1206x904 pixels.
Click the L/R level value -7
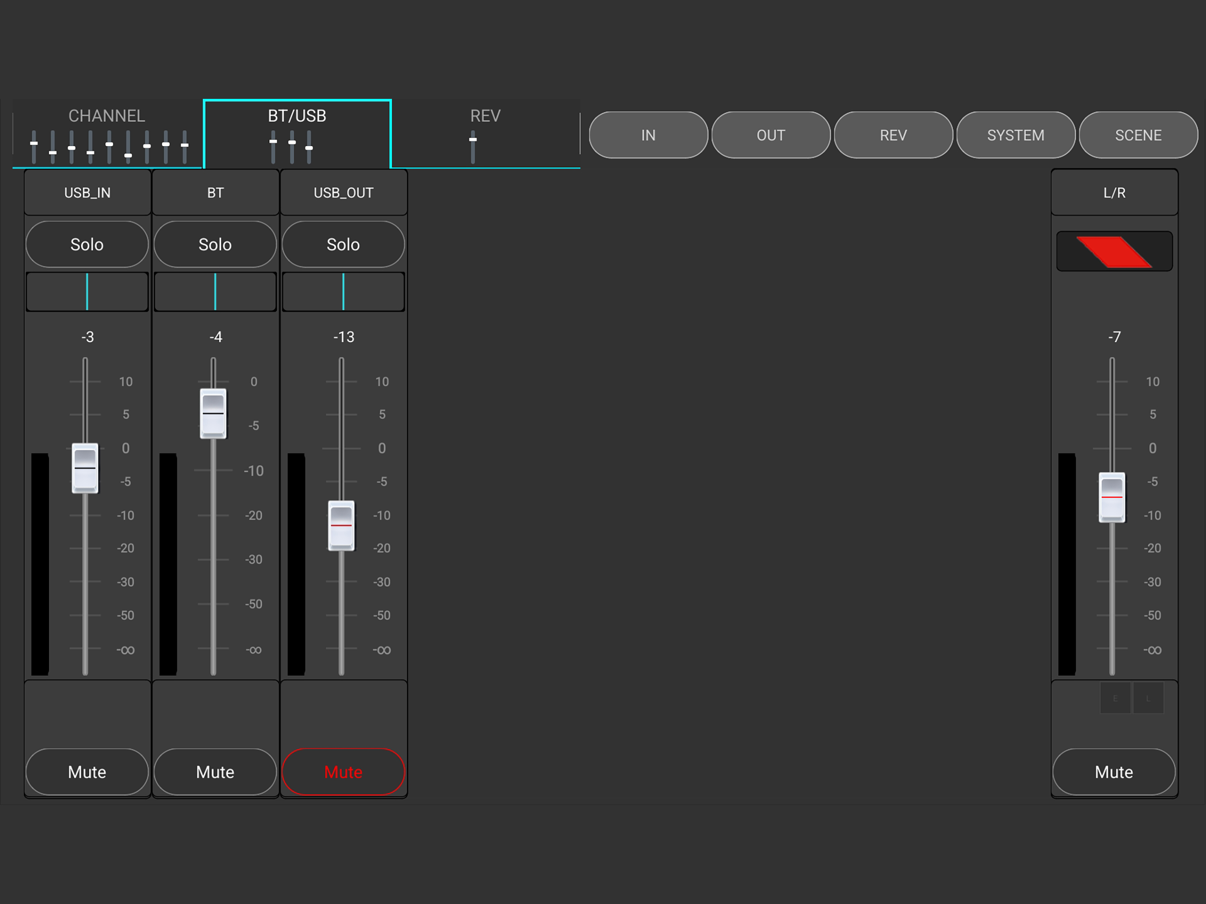(x=1115, y=337)
